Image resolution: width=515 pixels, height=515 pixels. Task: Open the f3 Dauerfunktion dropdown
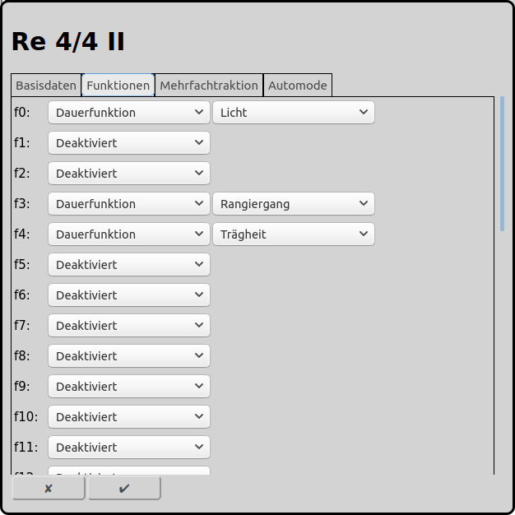tap(129, 204)
